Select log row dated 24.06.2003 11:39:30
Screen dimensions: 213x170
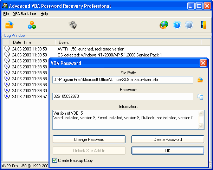[26, 90]
